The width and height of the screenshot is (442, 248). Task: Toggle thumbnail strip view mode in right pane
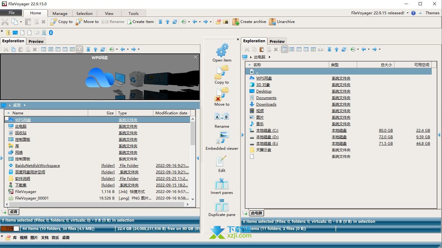coord(321,49)
